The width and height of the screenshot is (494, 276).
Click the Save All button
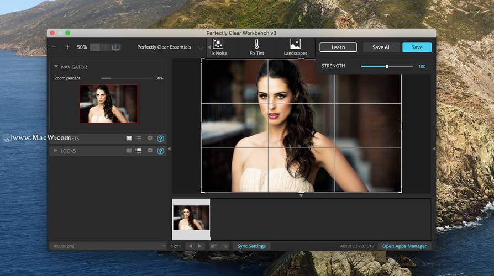click(x=381, y=47)
